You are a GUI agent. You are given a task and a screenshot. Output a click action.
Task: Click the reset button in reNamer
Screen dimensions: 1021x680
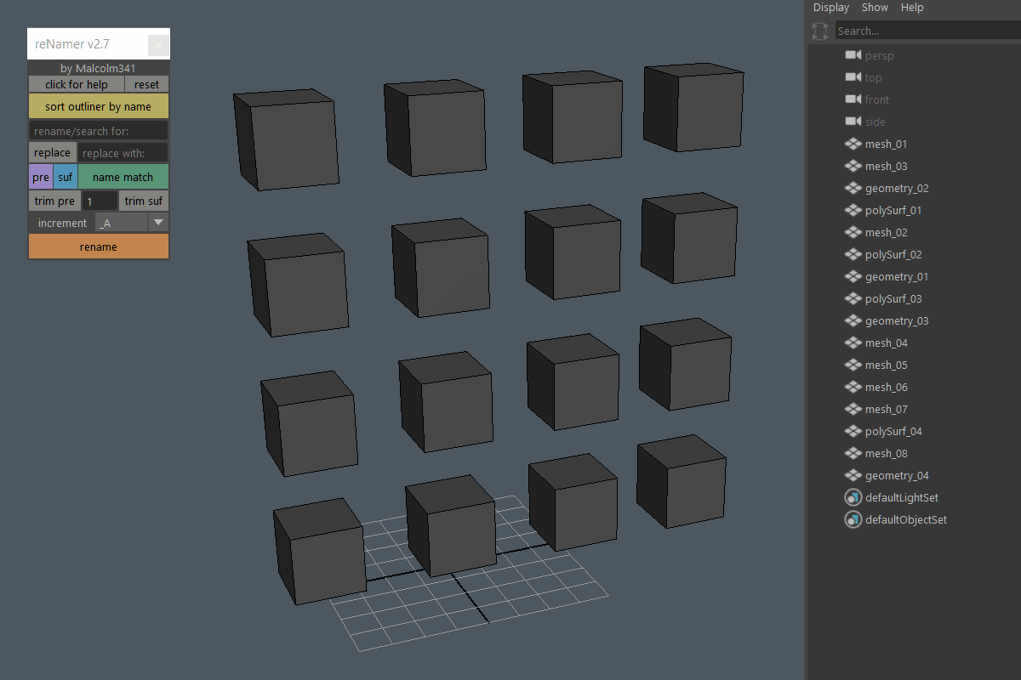[146, 84]
